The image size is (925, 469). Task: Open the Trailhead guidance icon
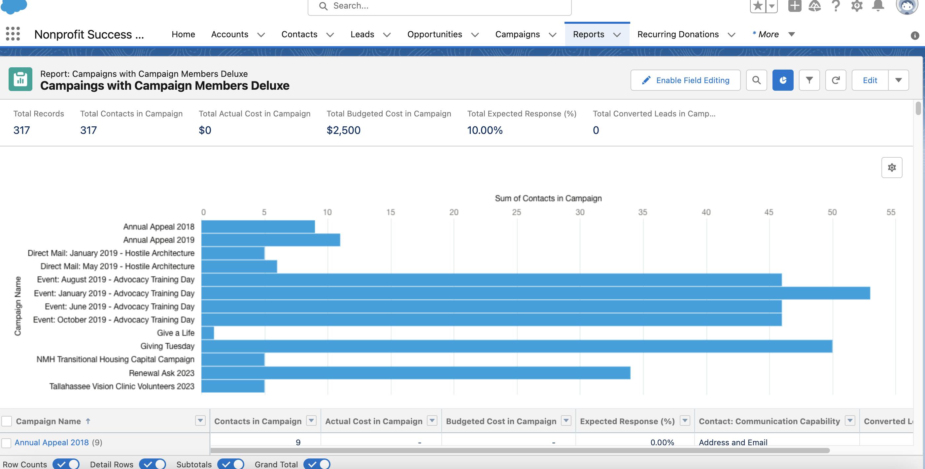click(x=815, y=6)
